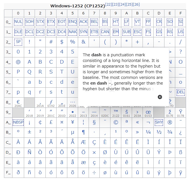The width and height of the screenshot is (190, 179).
Task: Click the currency sign ¤ cell
Action: (x=62, y=122)
